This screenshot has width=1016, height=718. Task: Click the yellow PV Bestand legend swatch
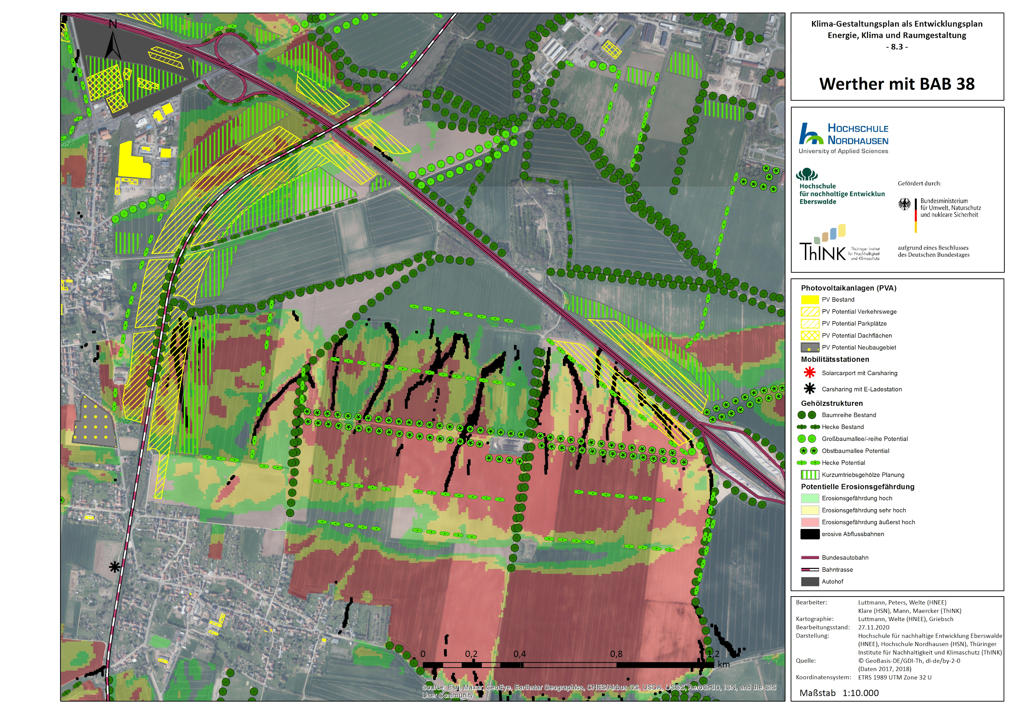coord(810,300)
